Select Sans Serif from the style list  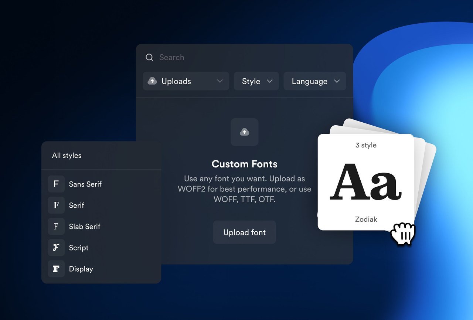101,184
